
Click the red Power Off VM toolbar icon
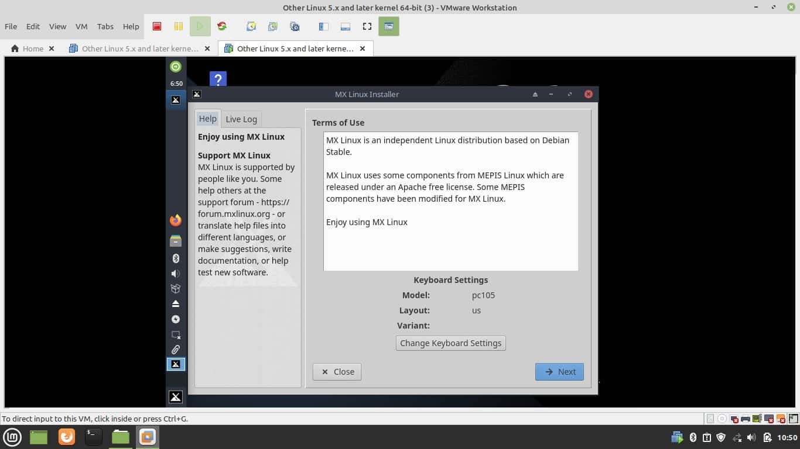pos(157,26)
